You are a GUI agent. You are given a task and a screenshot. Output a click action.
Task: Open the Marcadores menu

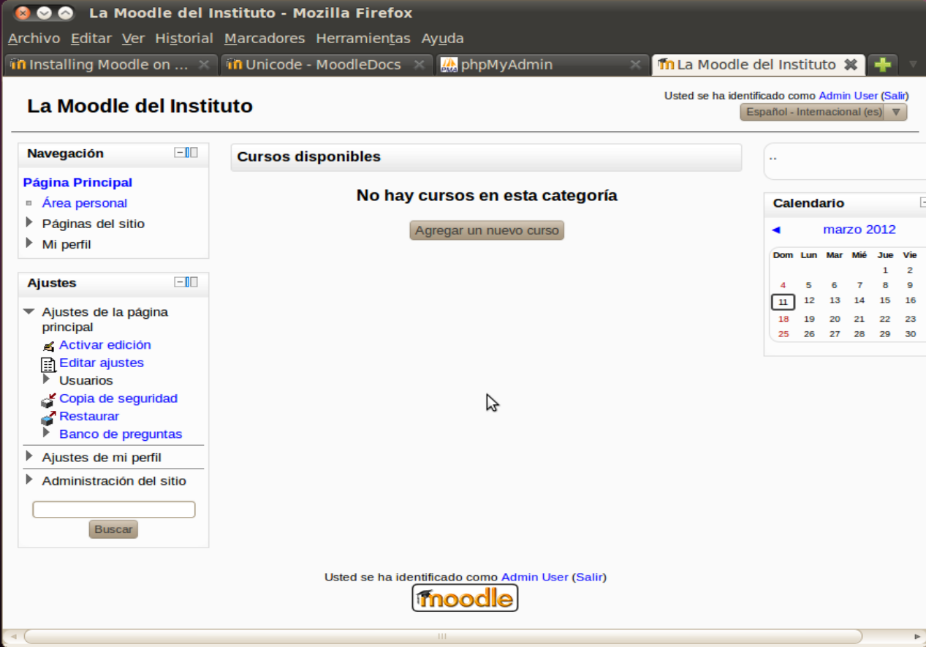coord(265,38)
